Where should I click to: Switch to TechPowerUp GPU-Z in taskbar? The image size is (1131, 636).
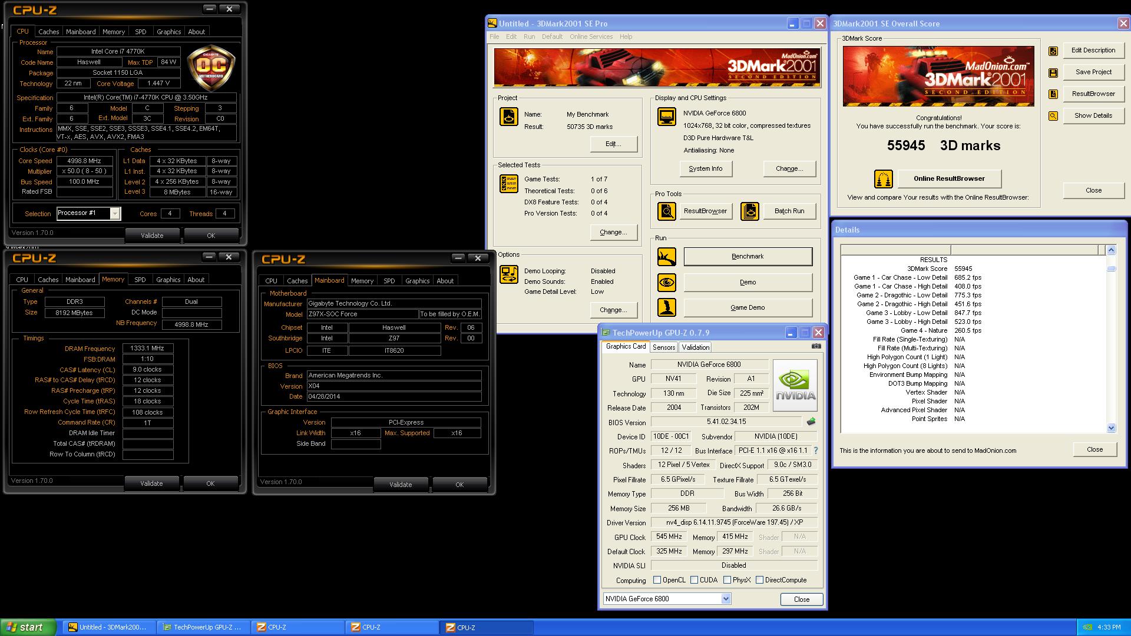point(203,628)
